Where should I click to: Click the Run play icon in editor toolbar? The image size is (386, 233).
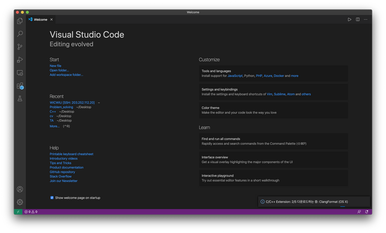click(x=349, y=20)
